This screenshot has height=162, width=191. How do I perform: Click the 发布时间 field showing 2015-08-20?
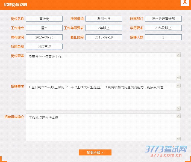click(44, 37)
